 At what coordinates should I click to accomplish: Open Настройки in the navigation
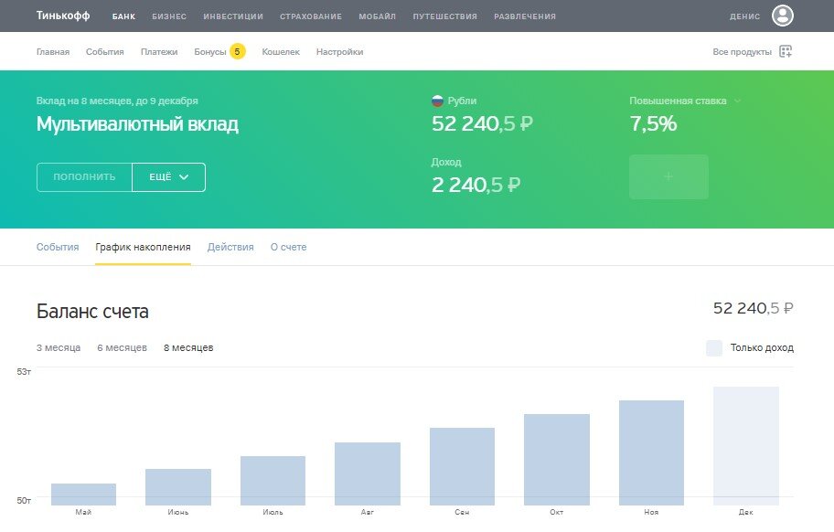point(339,52)
